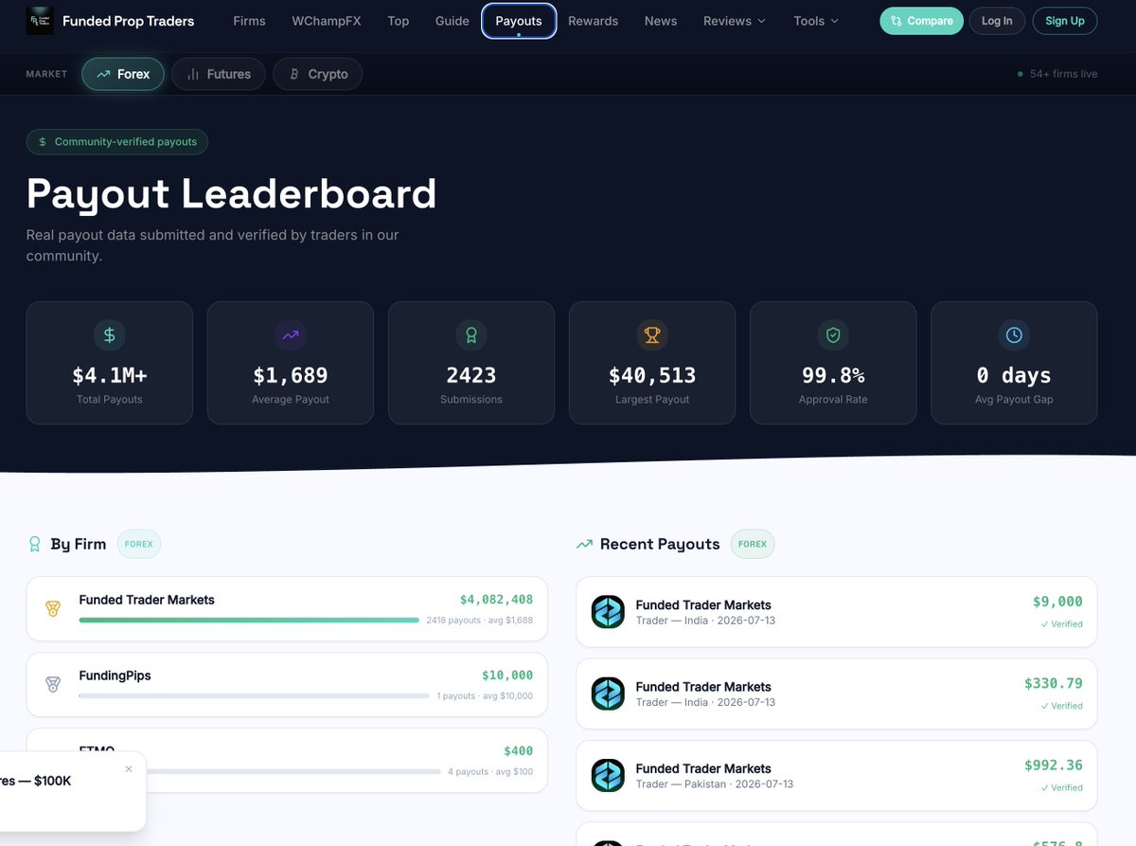Click the silver medal icon beside FundingPips

[53, 684]
